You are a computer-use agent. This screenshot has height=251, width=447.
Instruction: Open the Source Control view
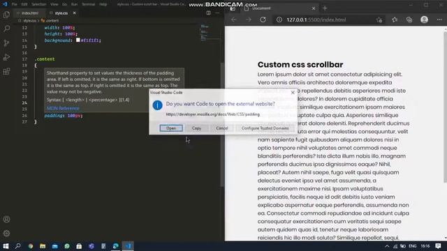click(x=6, y=43)
